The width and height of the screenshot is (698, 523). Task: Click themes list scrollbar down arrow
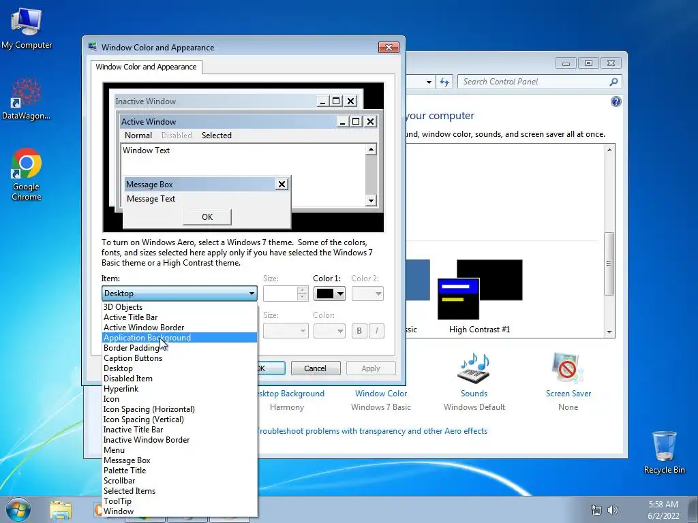(x=609, y=332)
